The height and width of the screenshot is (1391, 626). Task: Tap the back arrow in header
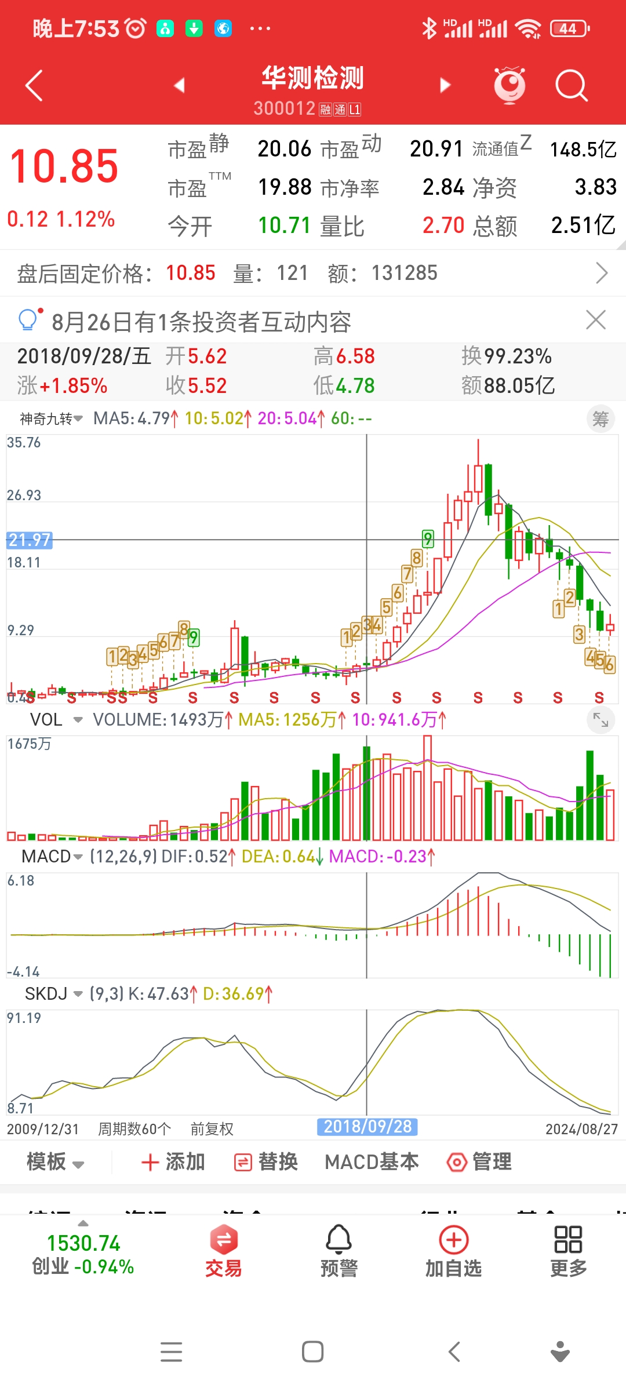pos(35,86)
